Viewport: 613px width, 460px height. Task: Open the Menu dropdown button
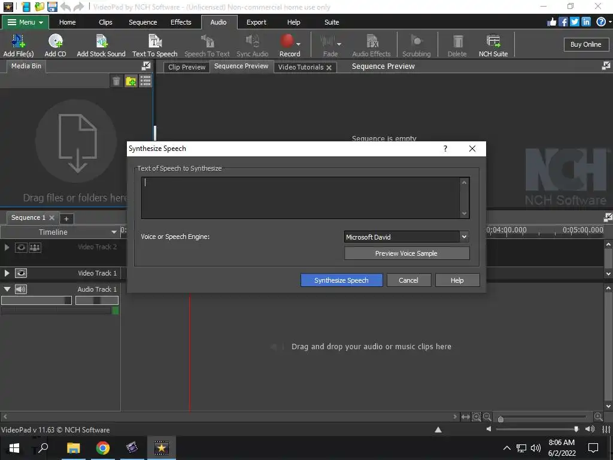(x=25, y=22)
